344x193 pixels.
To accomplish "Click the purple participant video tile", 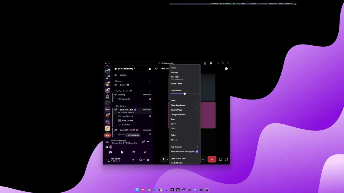I will 208,115.
